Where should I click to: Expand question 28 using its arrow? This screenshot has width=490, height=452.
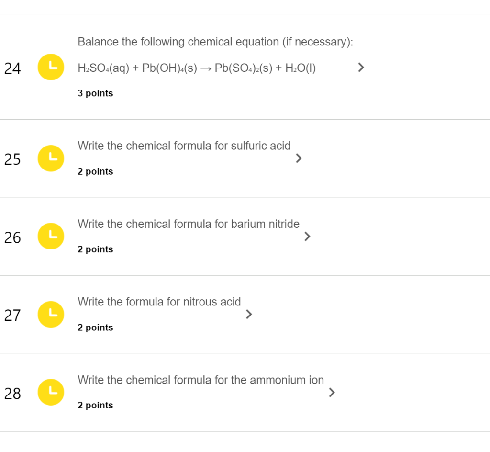coord(331,392)
